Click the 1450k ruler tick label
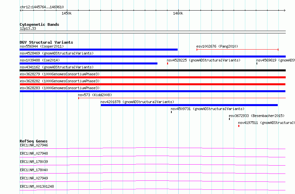Image resolution: width=295 pixels, height=194 pixels. (67, 13)
